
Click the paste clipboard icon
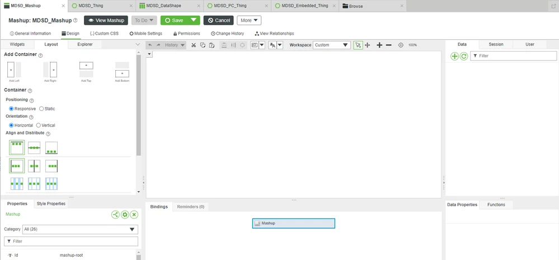(x=212, y=45)
